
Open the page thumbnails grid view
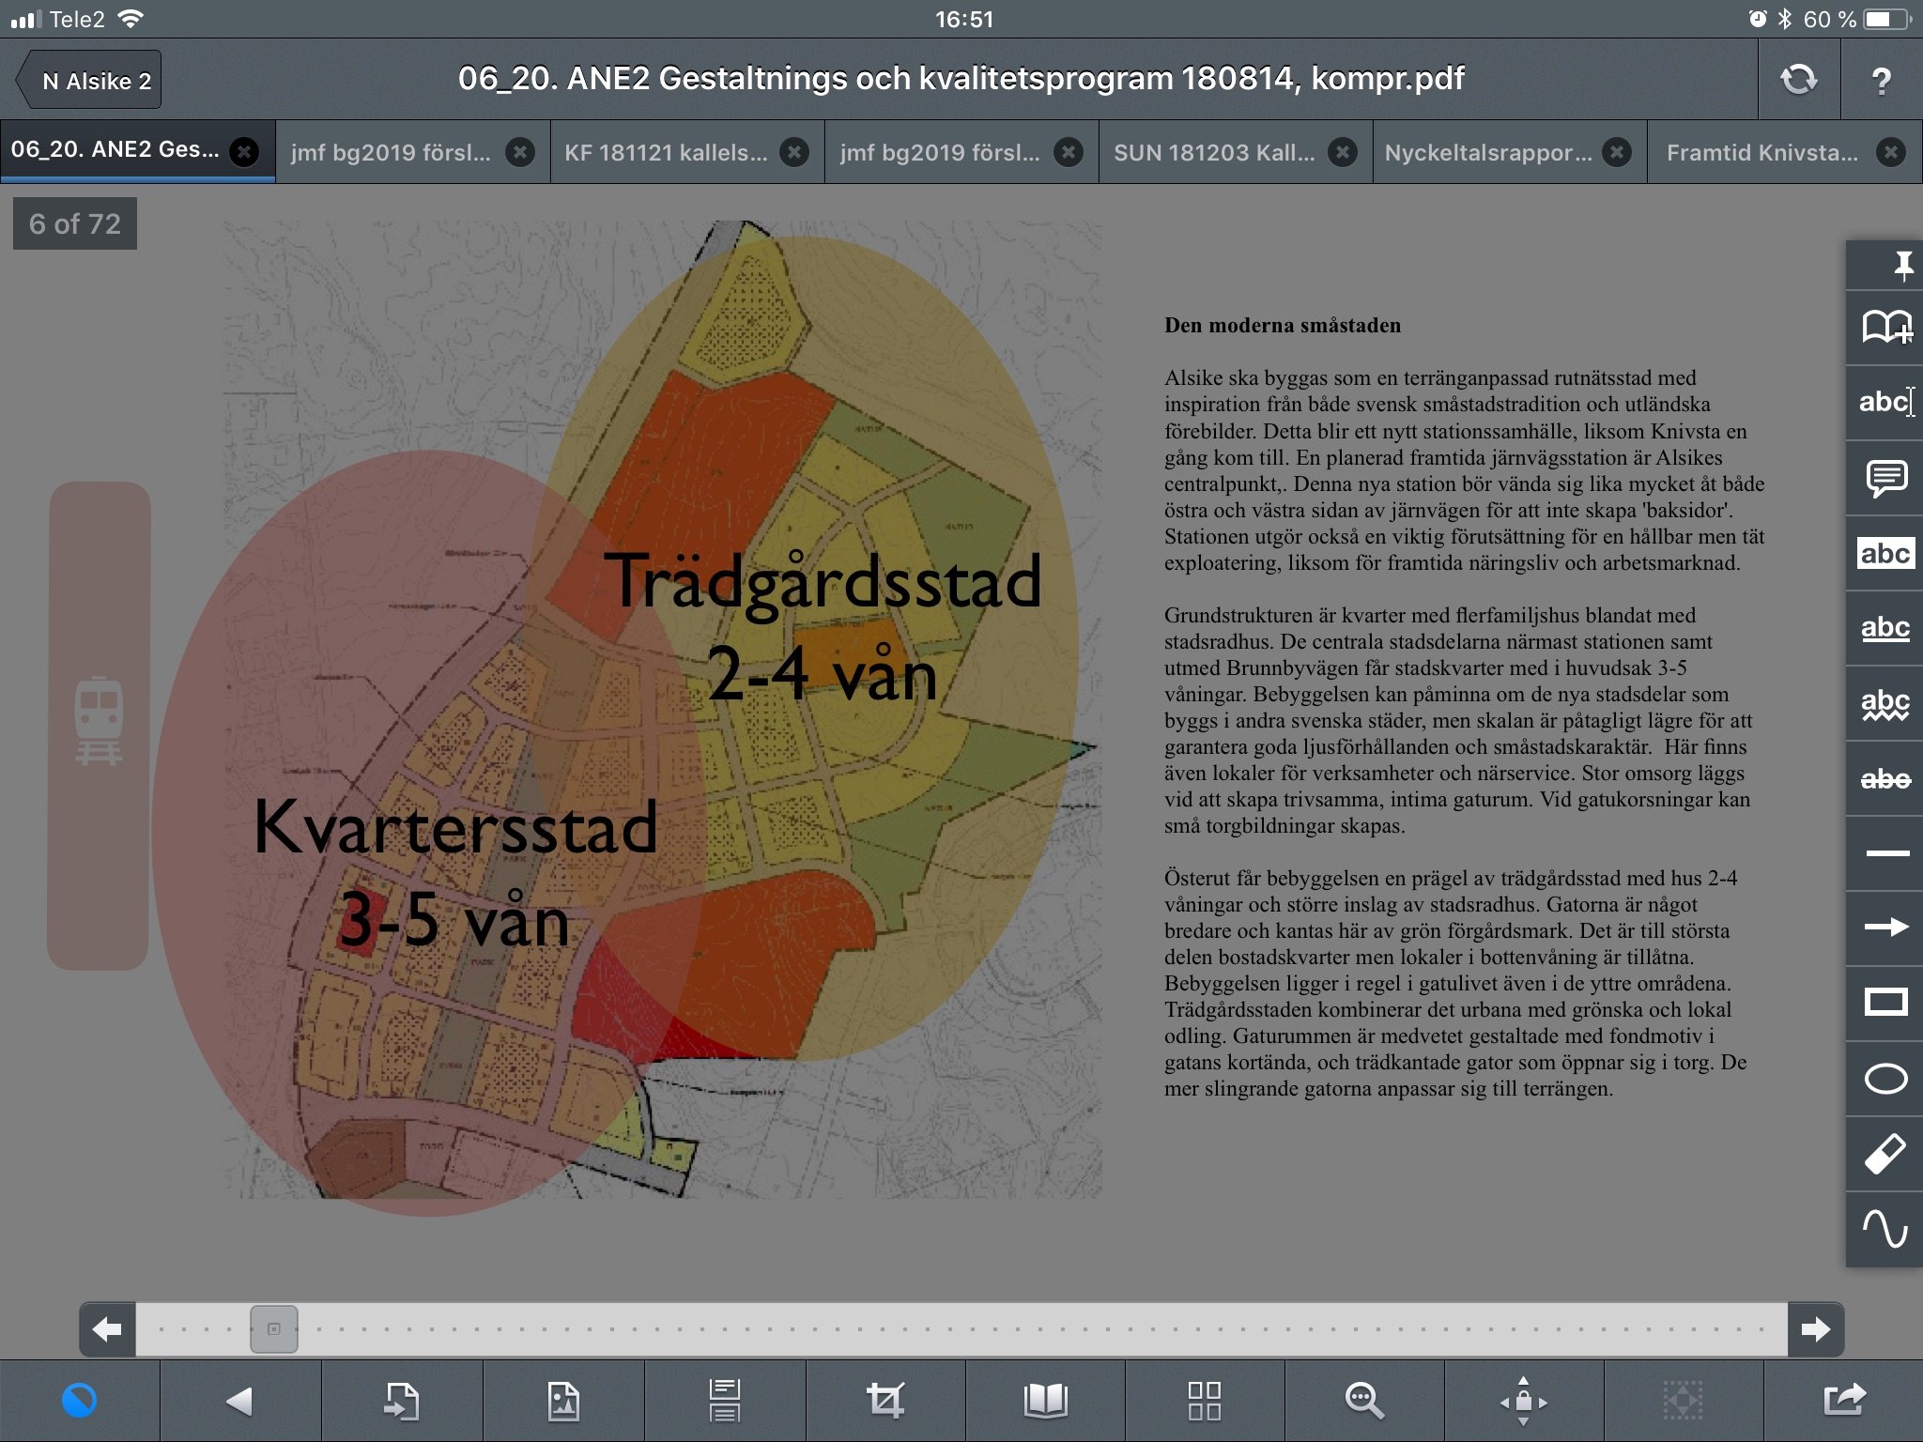[x=1204, y=1401]
